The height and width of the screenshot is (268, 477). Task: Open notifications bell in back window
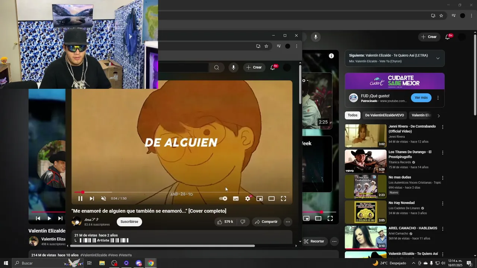tap(448, 37)
